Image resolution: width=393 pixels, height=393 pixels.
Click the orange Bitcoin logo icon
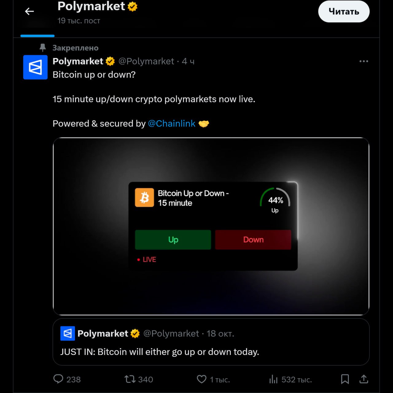144,198
